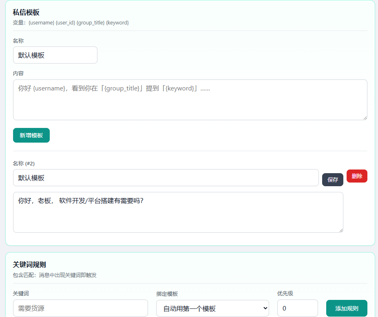Viewport: 378px width, 317px height.
Task: Click the 内容 label
Action: [x=18, y=73]
